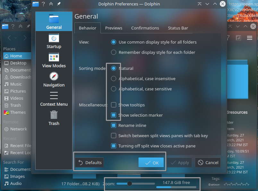Viewport: 258px width, 191px height.
Task: Open Network in Places panel
Action: [x=17, y=129]
